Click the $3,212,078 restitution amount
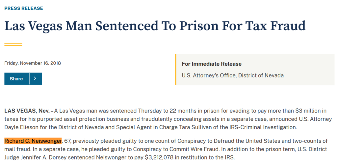This screenshot has width=337, height=167. tap(160, 157)
